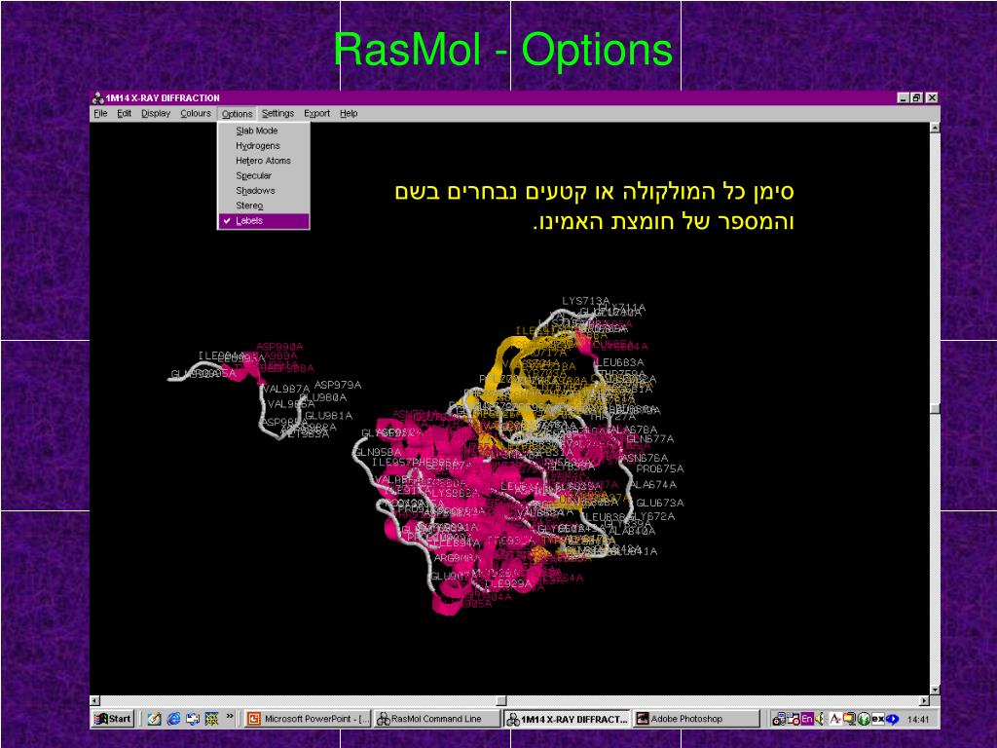Click the LYS713A residue label
The image size is (997, 748).
[x=585, y=301]
